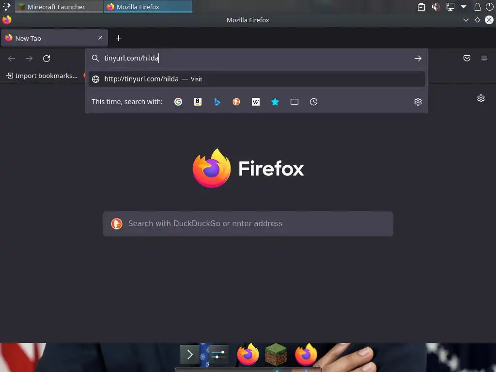Visit the http://tinyurl.com/hilda suggestion
The width and height of the screenshot is (496, 372).
(x=257, y=79)
